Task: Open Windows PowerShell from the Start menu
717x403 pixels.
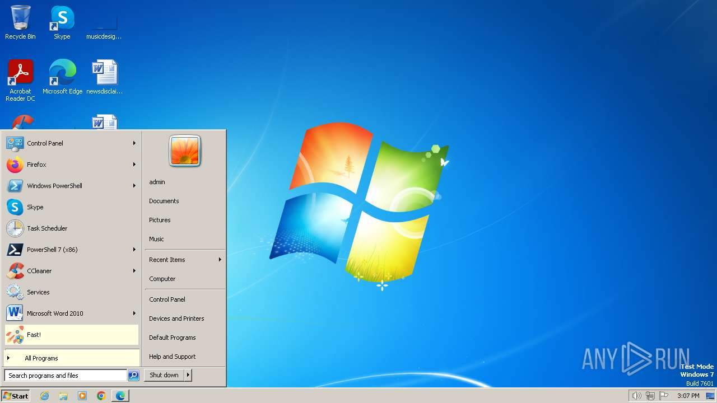Action: click(71, 186)
